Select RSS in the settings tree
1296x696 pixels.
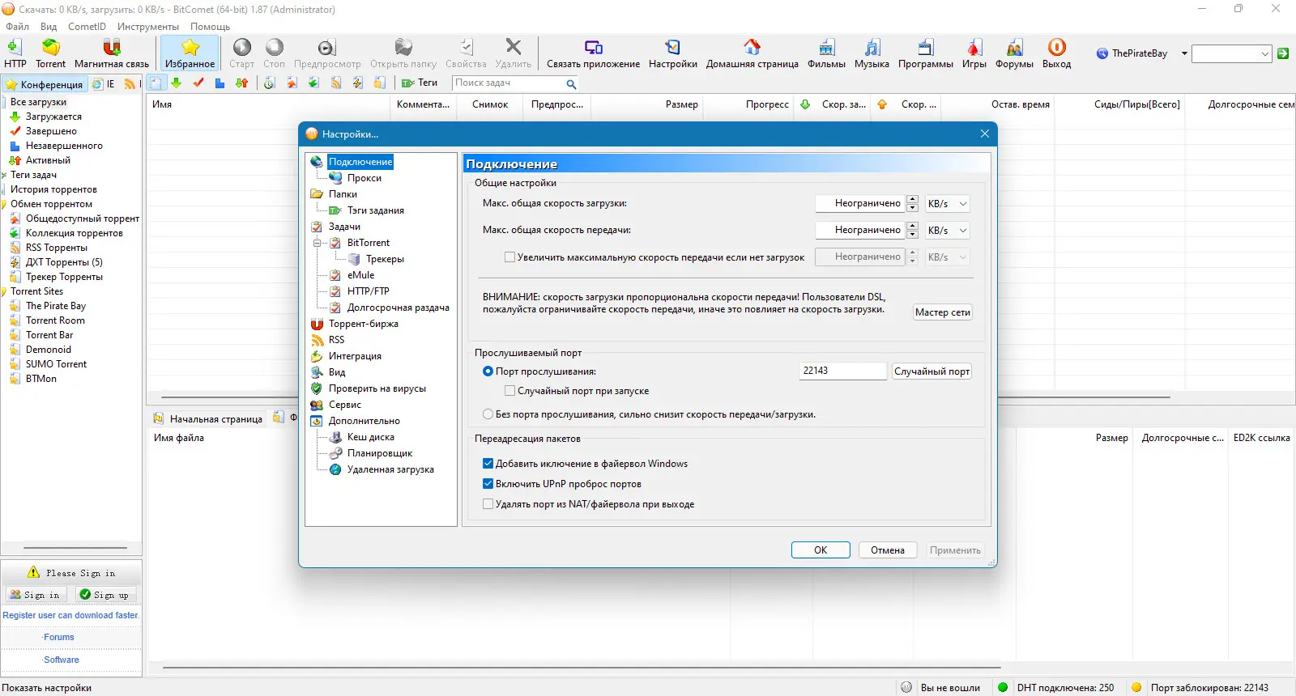coord(336,340)
